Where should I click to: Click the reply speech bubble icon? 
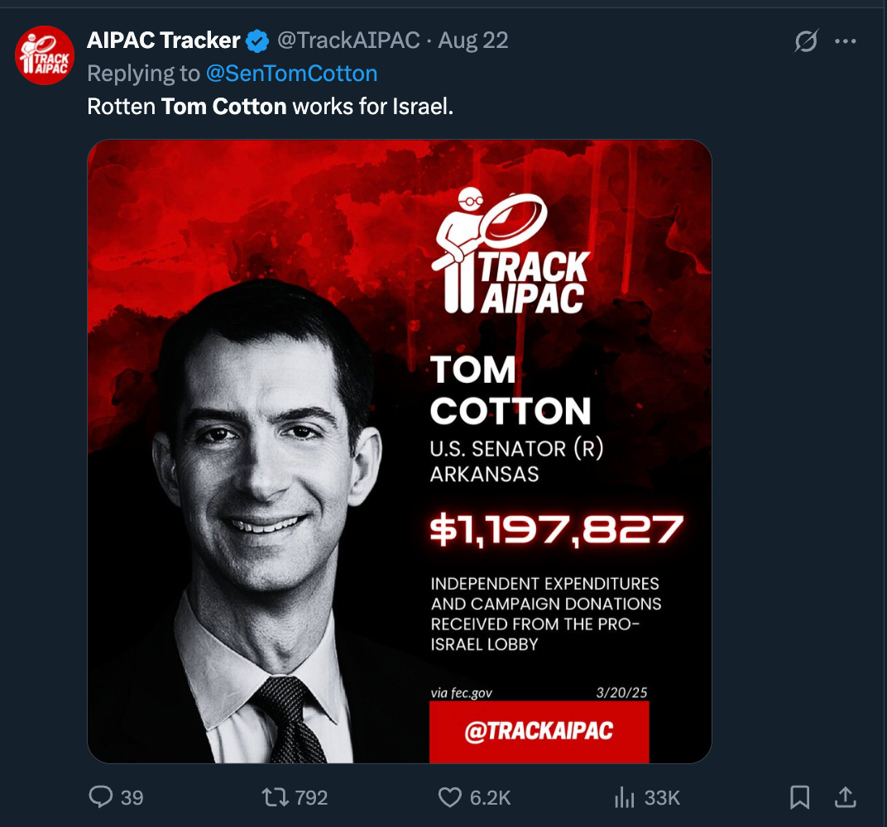coord(101,797)
